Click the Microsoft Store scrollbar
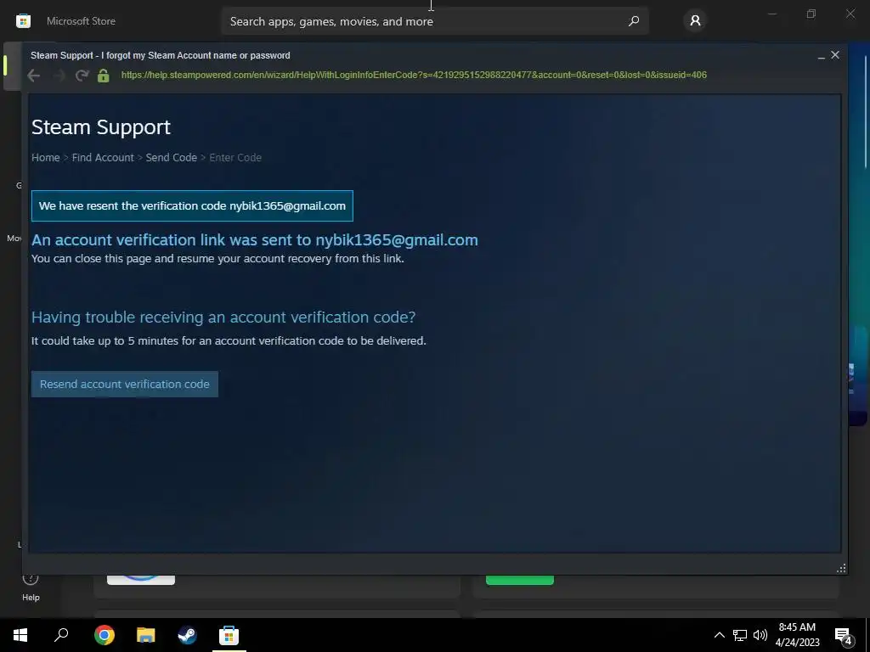870x652 pixels. coord(866,111)
